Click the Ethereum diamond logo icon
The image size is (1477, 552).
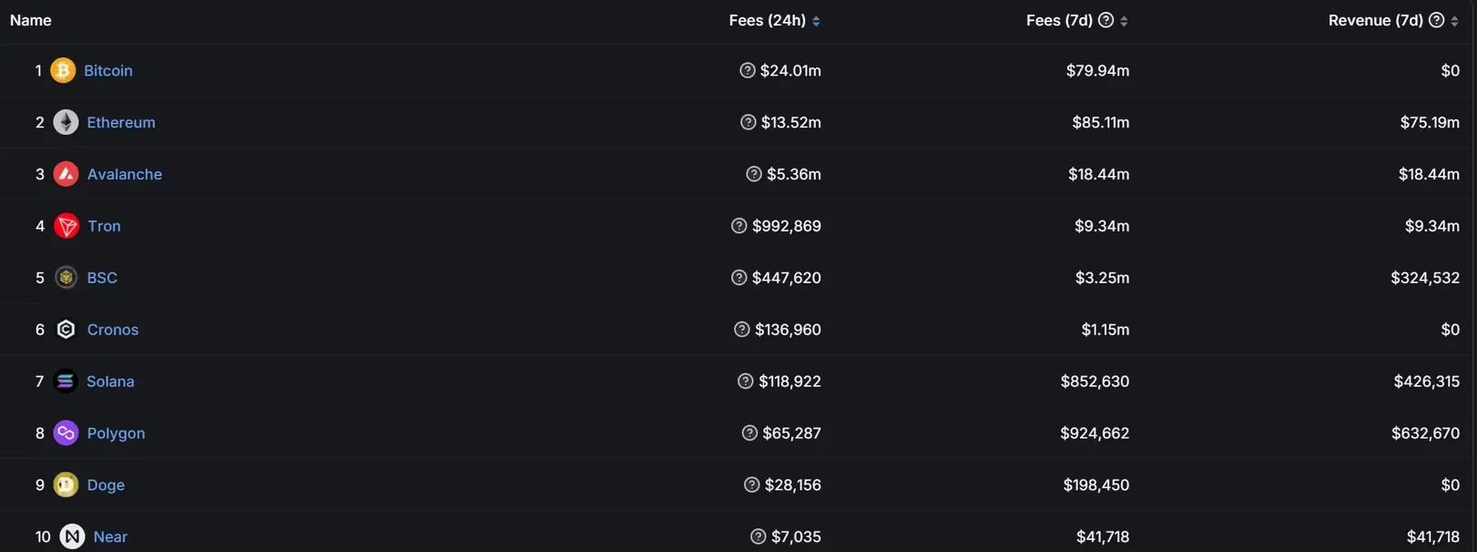[66, 122]
